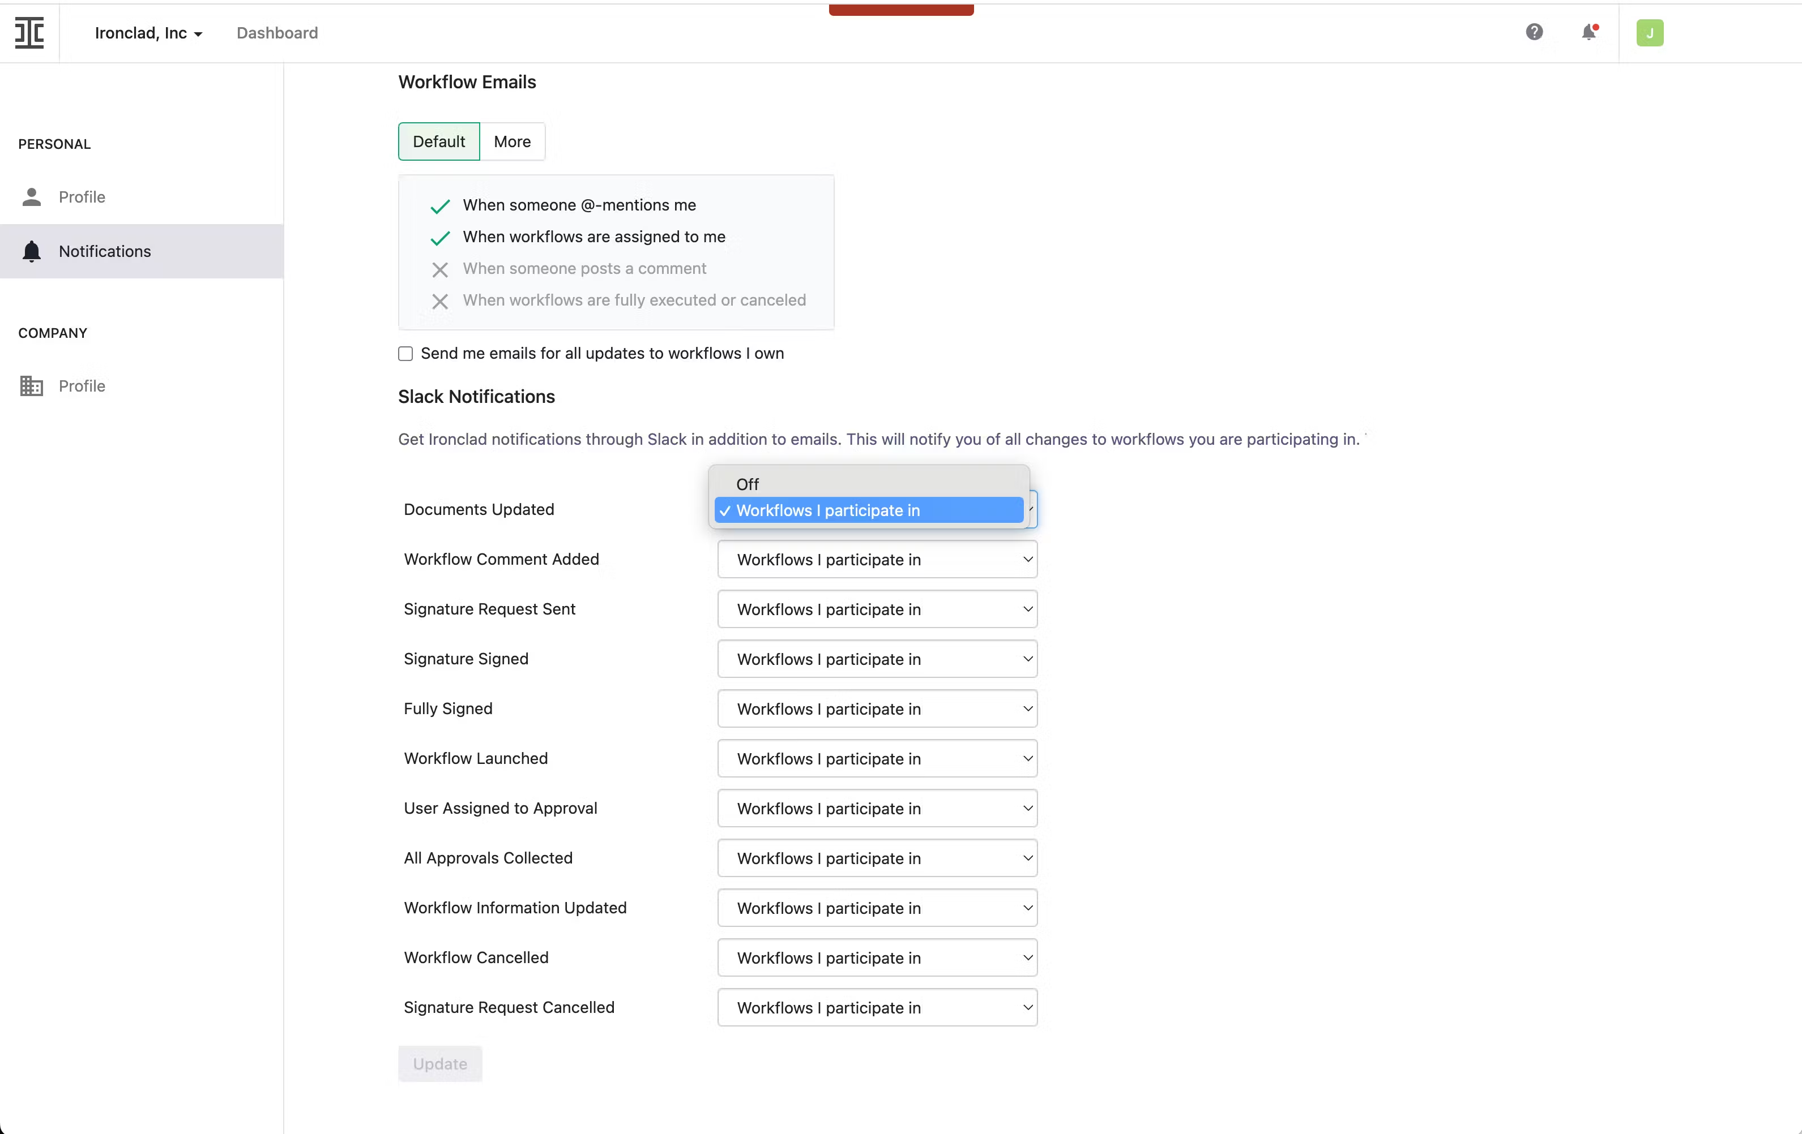
Task: Select the Default emails tab
Action: pos(438,141)
